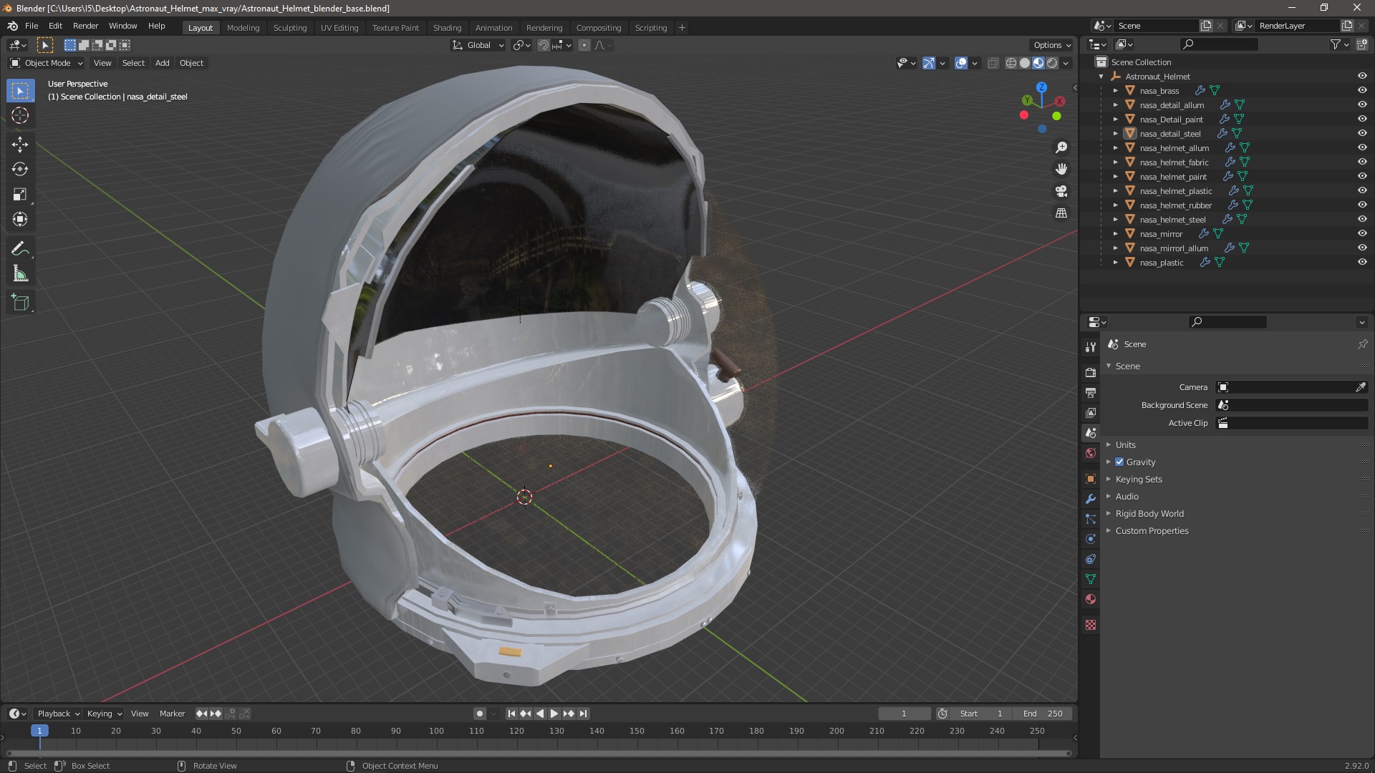1375x773 pixels.
Task: Expand nasa_helmet_rubber tree entry
Action: click(1115, 205)
